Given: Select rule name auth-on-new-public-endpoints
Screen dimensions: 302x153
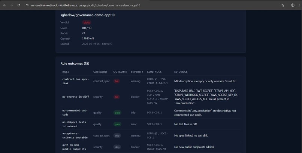Looking at the screenshot, I should point(74,147).
